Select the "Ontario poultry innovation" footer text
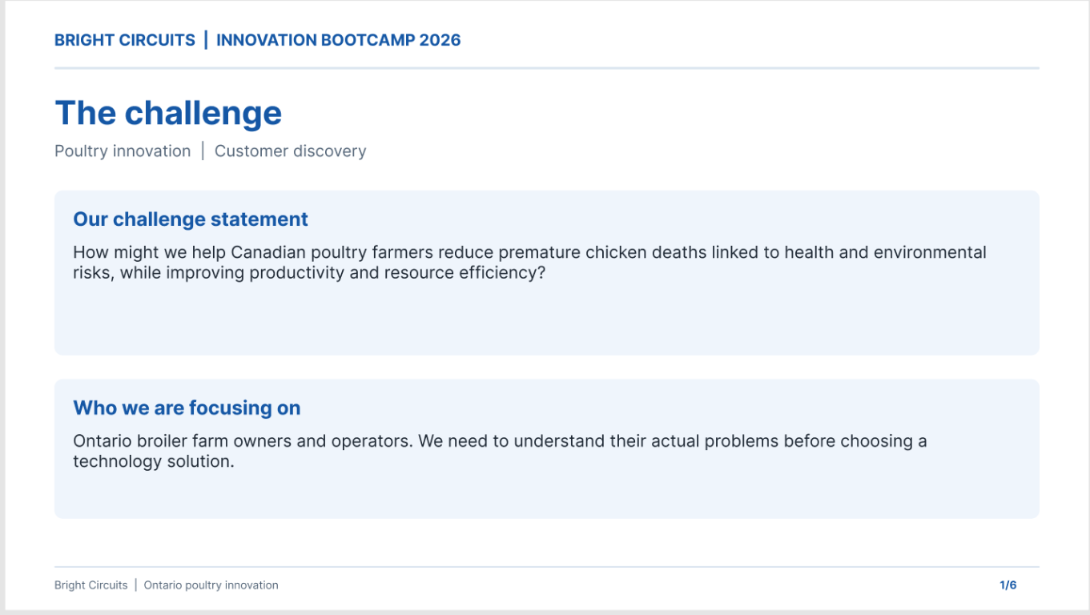 [211, 585]
